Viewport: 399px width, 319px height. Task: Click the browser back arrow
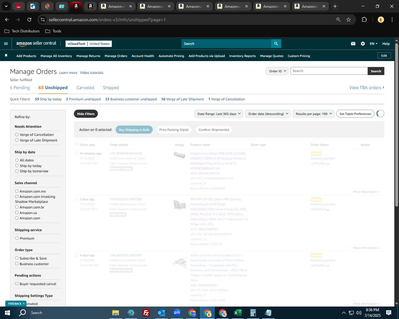(x=7, y=20)
